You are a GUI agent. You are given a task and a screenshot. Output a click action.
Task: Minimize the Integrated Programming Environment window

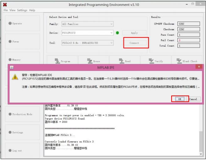pyautogui.click(x=187, y=4)
